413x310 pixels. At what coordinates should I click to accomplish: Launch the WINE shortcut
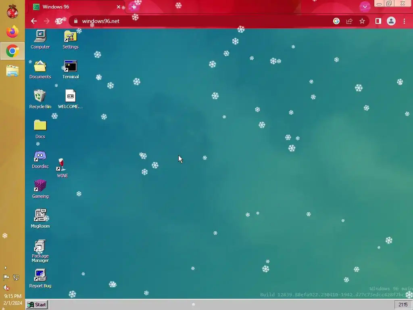[63, 168]
